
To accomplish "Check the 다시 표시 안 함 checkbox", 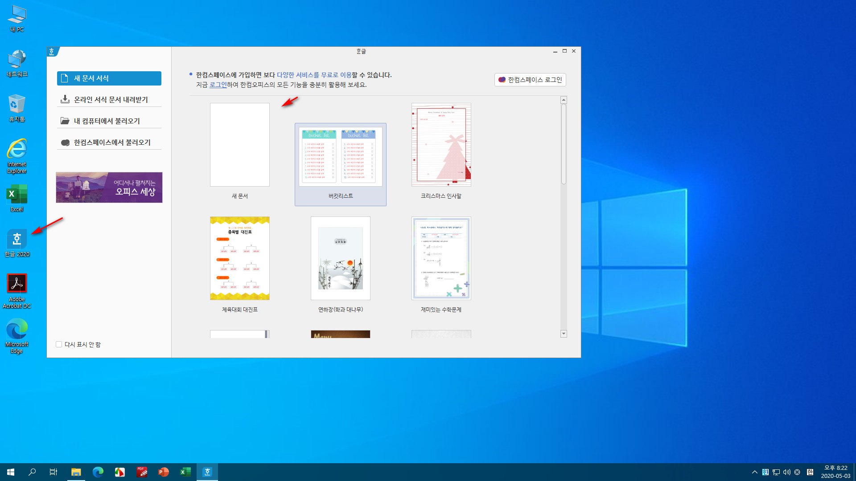I will click(59, 344).
